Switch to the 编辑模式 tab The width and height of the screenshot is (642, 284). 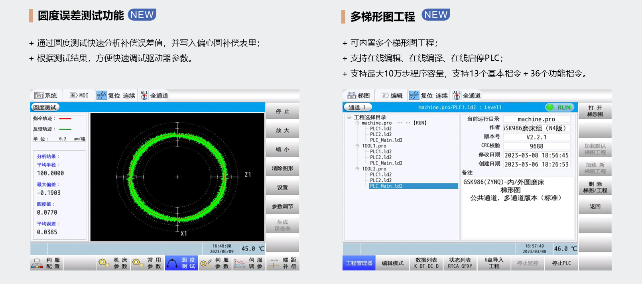coord(392,263)
